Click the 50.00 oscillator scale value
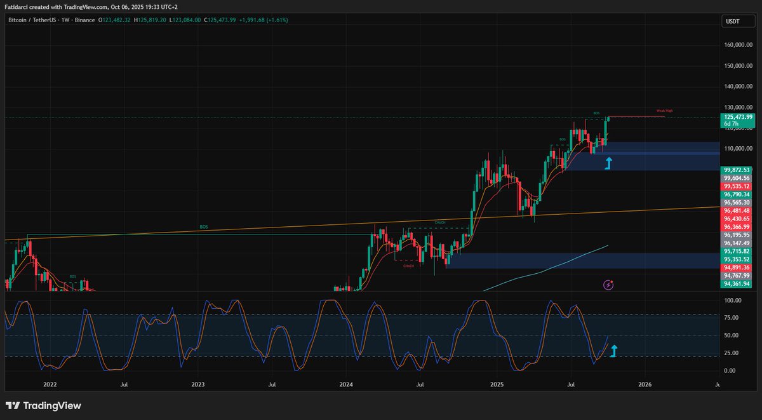762x420 pixels. [x=732, y=335]
